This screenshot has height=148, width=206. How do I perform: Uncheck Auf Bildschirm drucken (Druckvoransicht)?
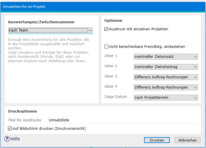[10, 129]
